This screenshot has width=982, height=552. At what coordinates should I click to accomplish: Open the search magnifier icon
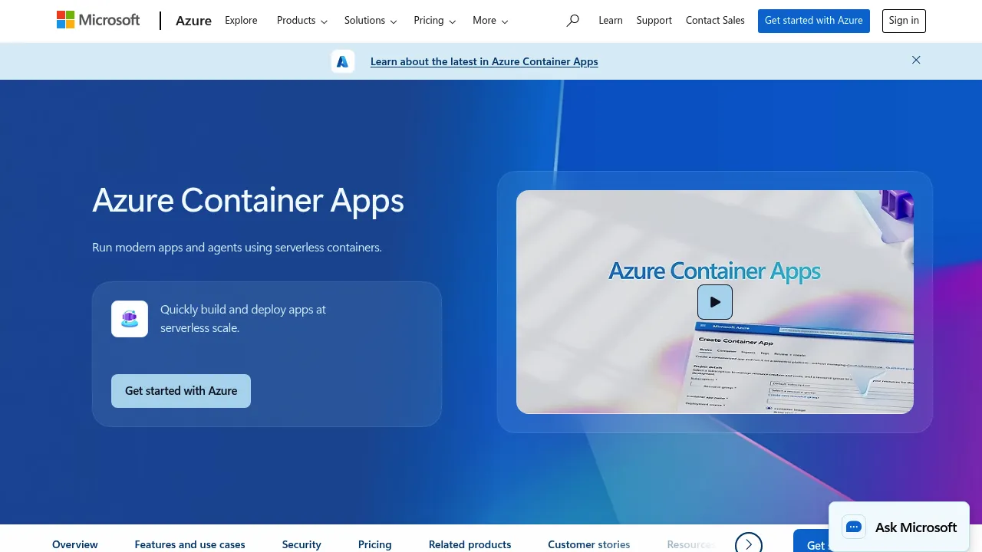click(x=572, y=21)
